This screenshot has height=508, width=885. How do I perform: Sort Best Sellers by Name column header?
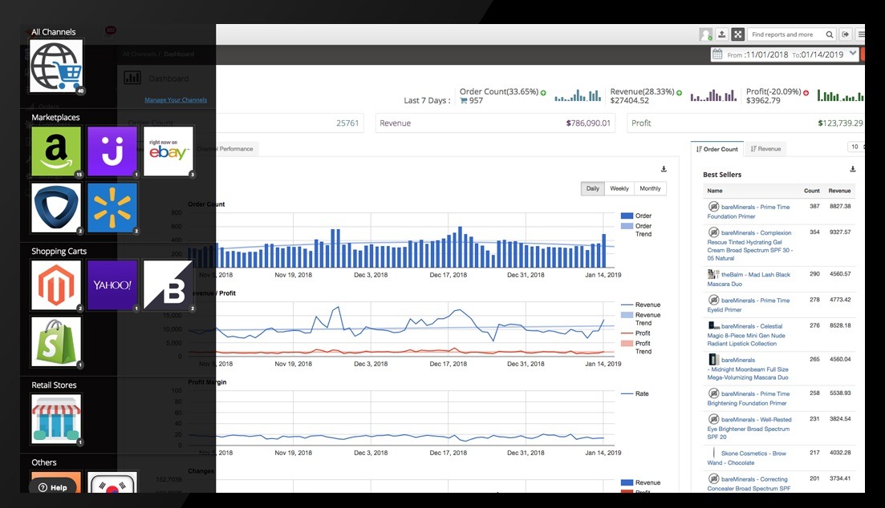[715, 191]
